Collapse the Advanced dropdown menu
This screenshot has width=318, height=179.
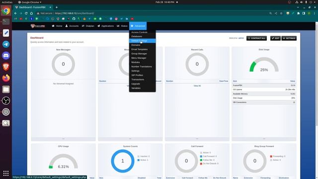click(138, 26)
